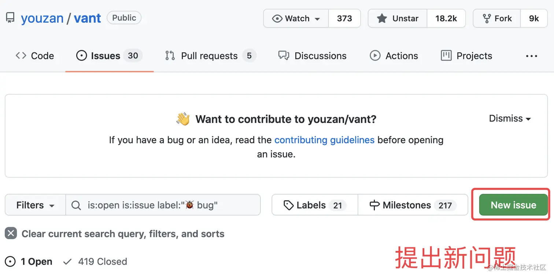Click the repository book icon
Screen dimensions: 554x279
(x=10, y=18)
